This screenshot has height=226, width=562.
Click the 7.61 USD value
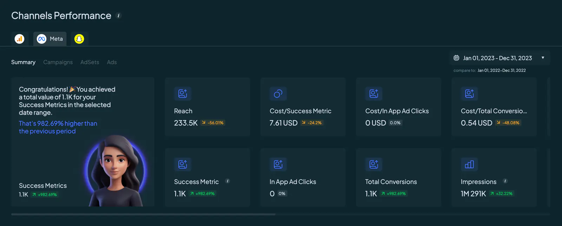pyautogui.click(x=283, y=123)
